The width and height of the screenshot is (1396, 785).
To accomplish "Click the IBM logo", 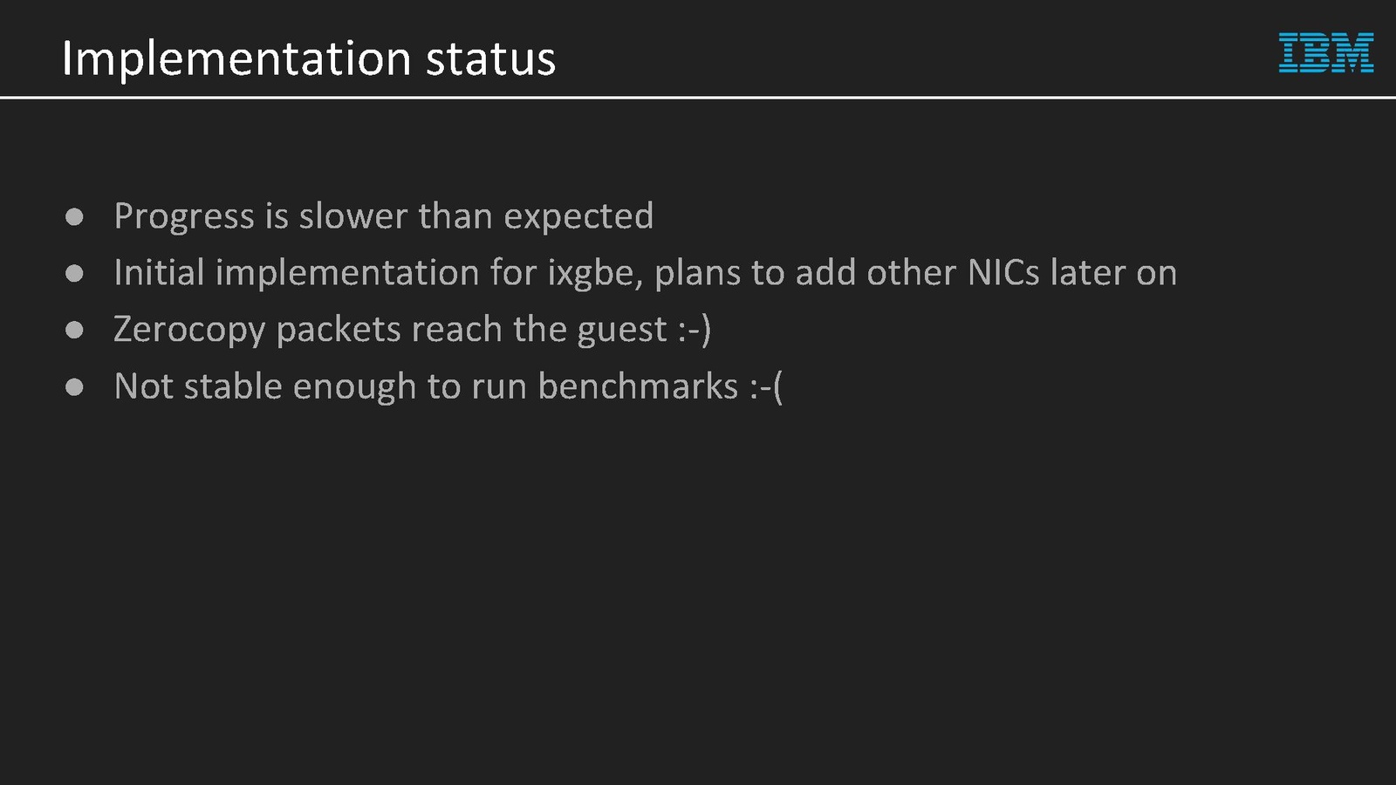I will (x=1325, y=53).
